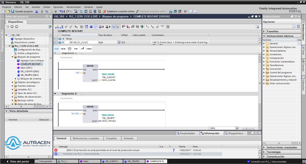Viewport: 306px width, 164px height.
Task: Cut selection with the scissors icon
Action: click(42, 12)
